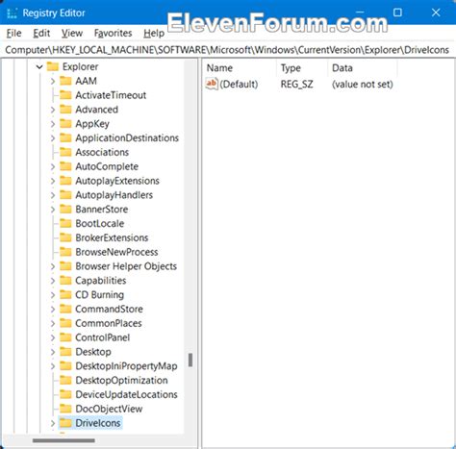The image size is (456, 449).
Task: Expand the DriveIcons key
Action: (x=53, y=423)
